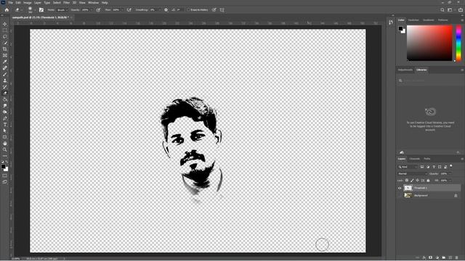Show the Background layer visibility box
The image size is (465, 261).
coord(400,196)
